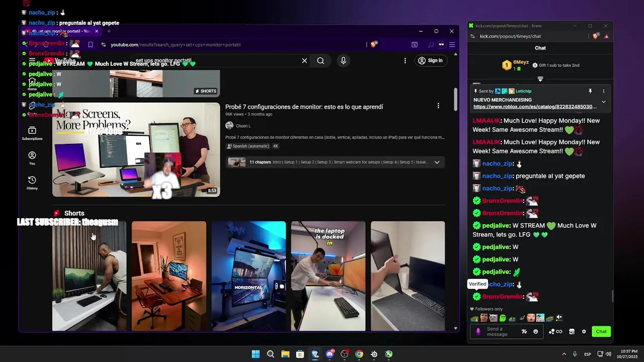Bookmark this page in Brave address bar
The height and width of the screenshot is (362, 644).
pos(90,44)
